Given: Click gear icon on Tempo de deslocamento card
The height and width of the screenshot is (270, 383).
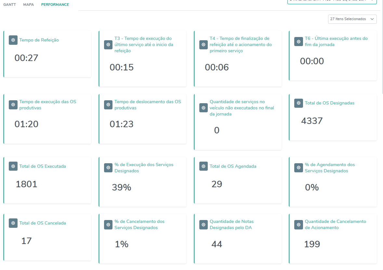Looking at the screenshot, I should tap(108, 105).
